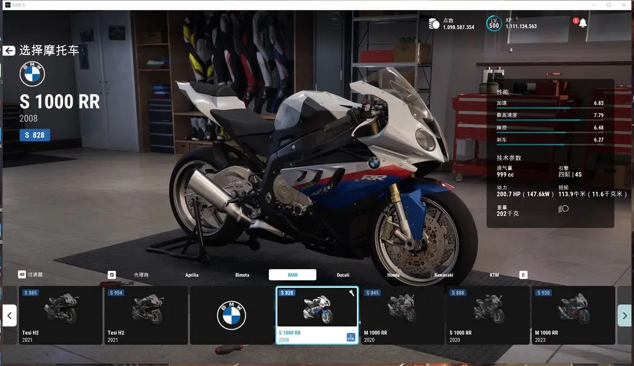
Task: Select the BMW manufacturer tab
Action: coord(292,274)
